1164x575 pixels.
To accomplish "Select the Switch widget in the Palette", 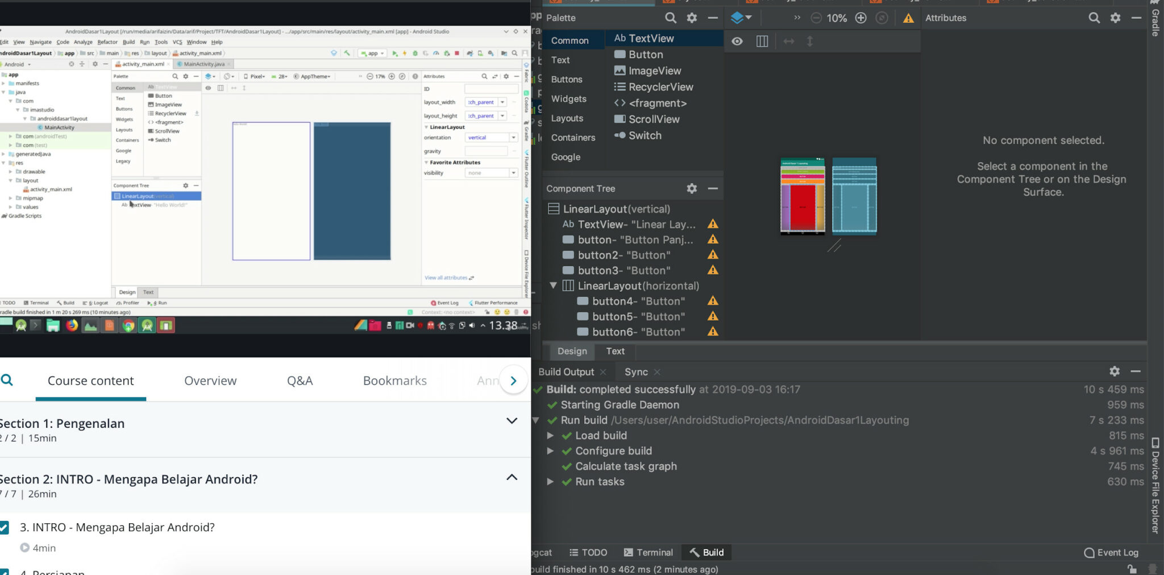I will pyautogui.click(x=645, y=135).
